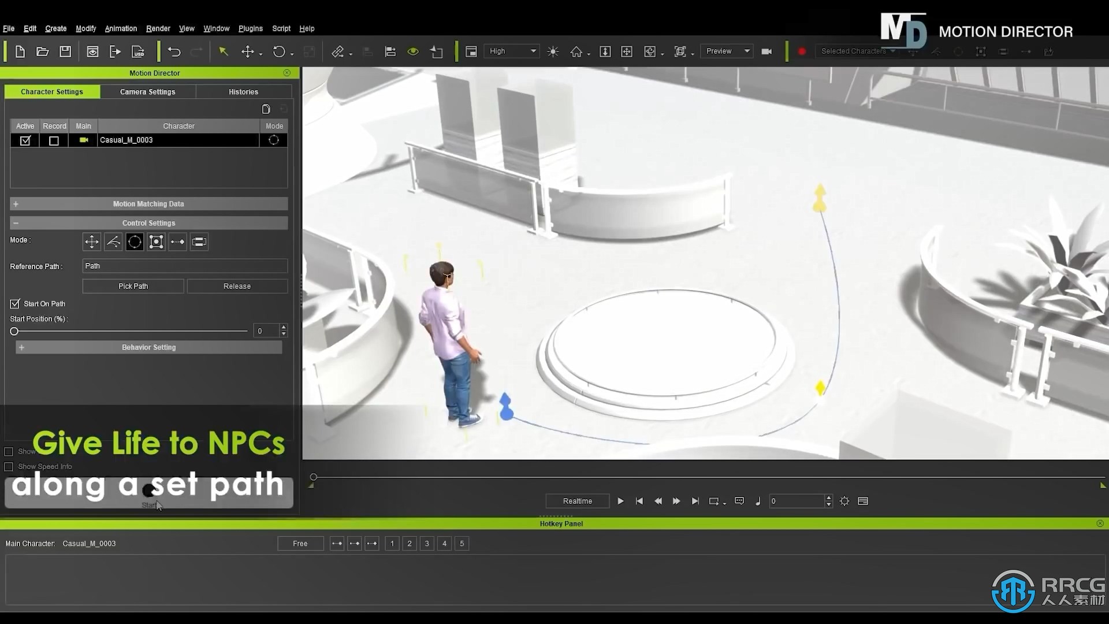The image size is (1109, 624).
Task: Switch to the Camera Settings tab
Action: pyautogui.click(x=147, y=92)
